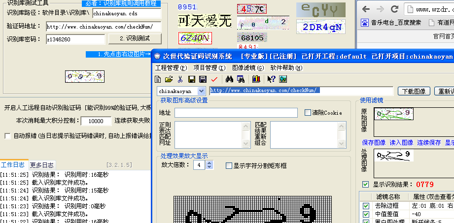The width and height of the screenshot is (454, 223).
Task: Click the 匹配结果重新组合 box scroll-down arrow
Action: pos(342,143)
